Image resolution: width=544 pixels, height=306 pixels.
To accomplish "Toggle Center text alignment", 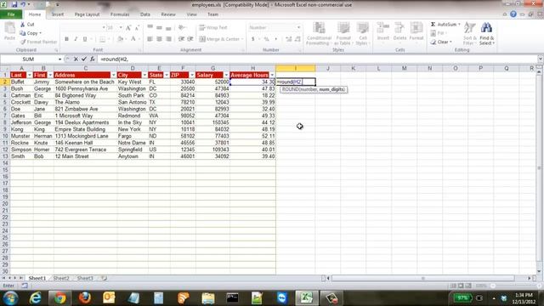I will 159,39.
